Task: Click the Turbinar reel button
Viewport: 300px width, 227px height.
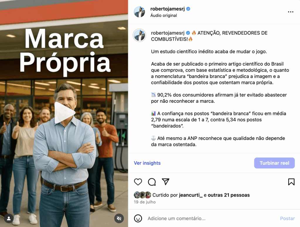Action: pyautogui.click(x=274, y=163)
